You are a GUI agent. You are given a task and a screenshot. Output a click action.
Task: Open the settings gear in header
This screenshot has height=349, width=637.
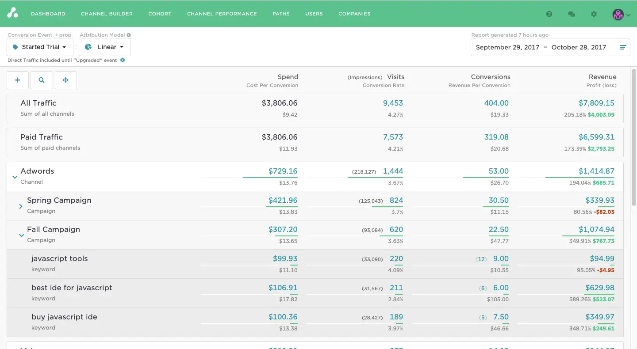[x=594, y=14]
